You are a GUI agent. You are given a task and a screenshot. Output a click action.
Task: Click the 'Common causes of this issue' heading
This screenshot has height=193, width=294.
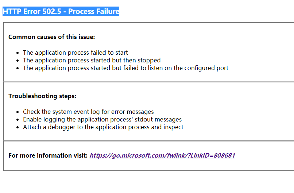pos(51,37)
